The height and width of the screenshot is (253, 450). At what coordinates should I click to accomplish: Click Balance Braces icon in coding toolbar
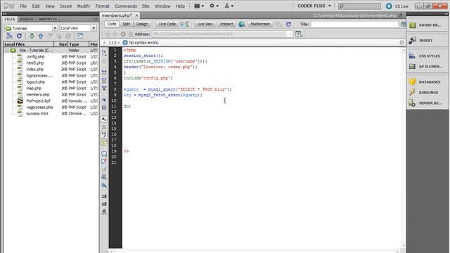[104, 108]
